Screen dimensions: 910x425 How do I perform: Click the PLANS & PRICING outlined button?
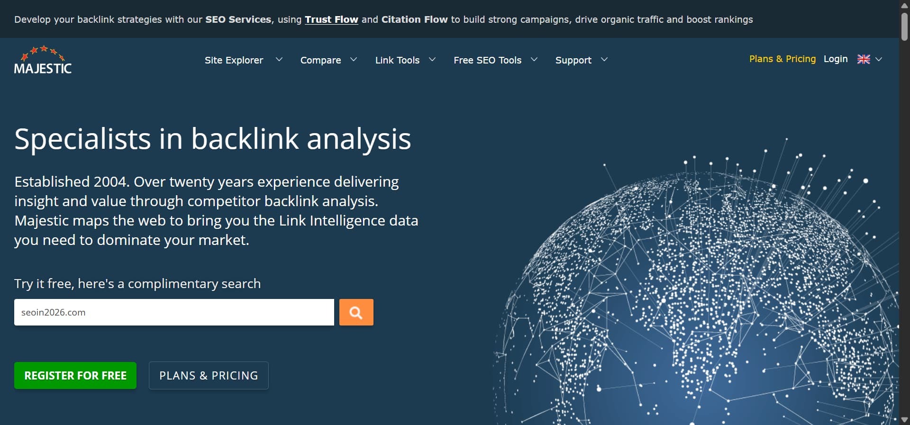click(x=209, y=376)
